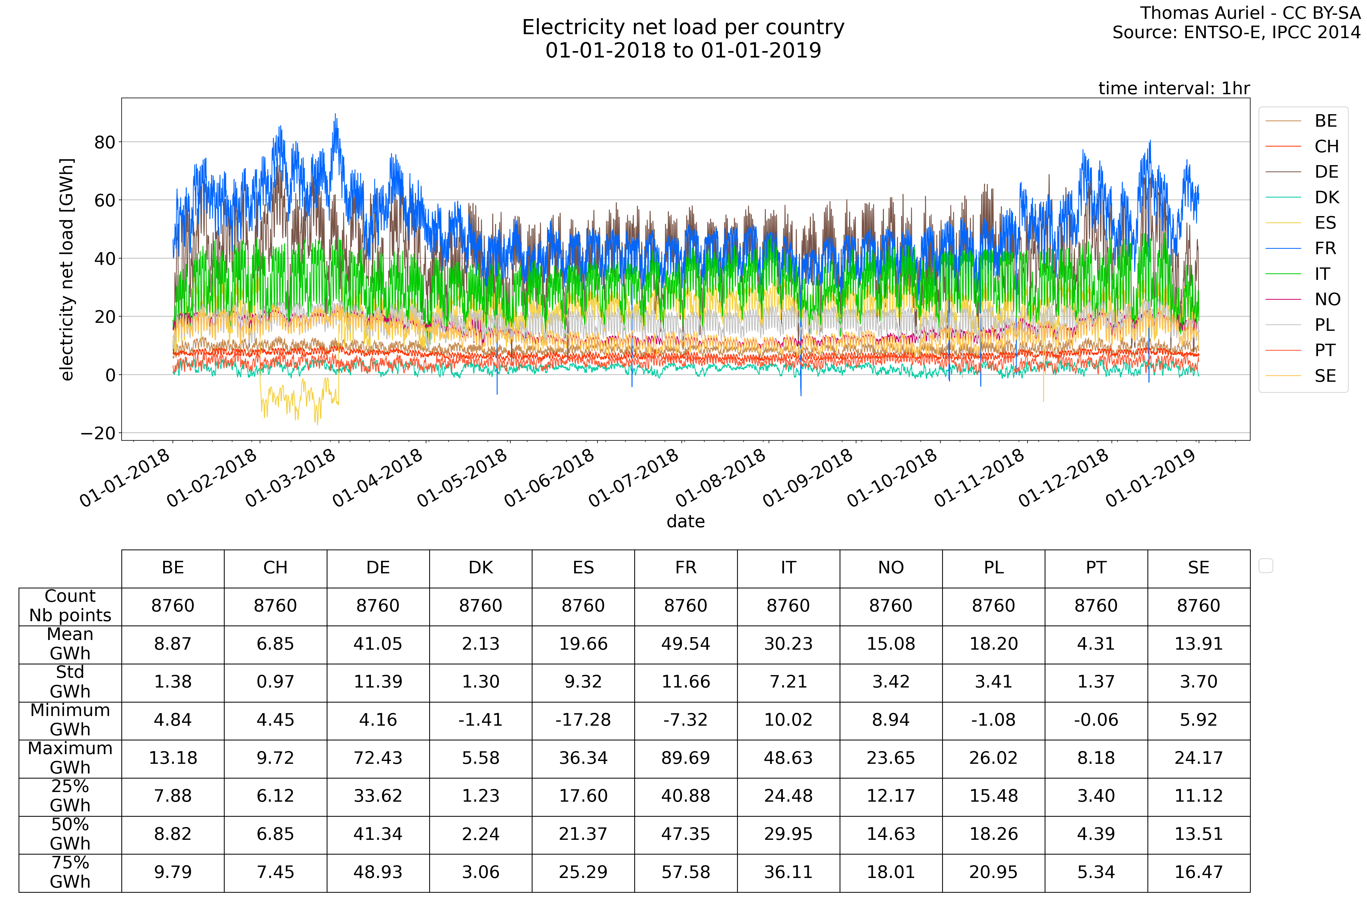Click the Source: ENTSO-E, IPCC 2014 credit
The height and width of the screenshot is (911, 1367).
click(1236, 32)
